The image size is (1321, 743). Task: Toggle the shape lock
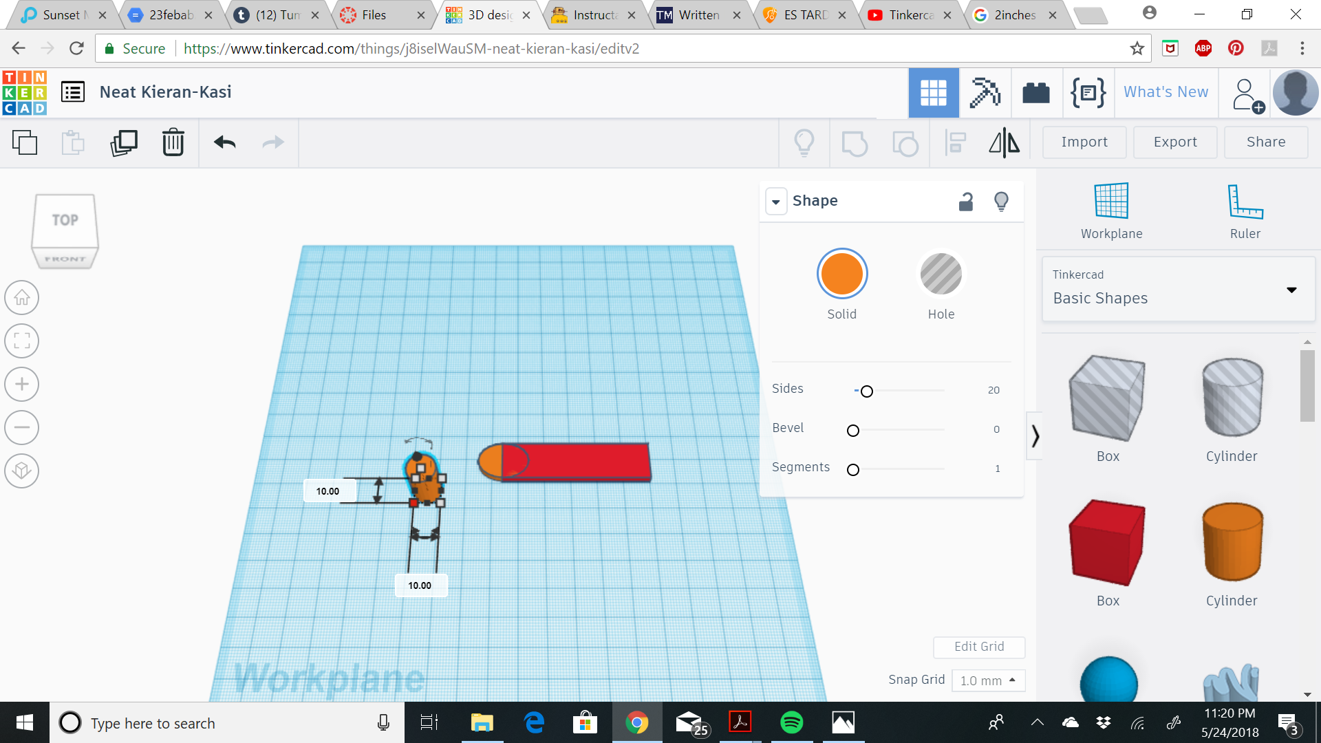(965, 201)
